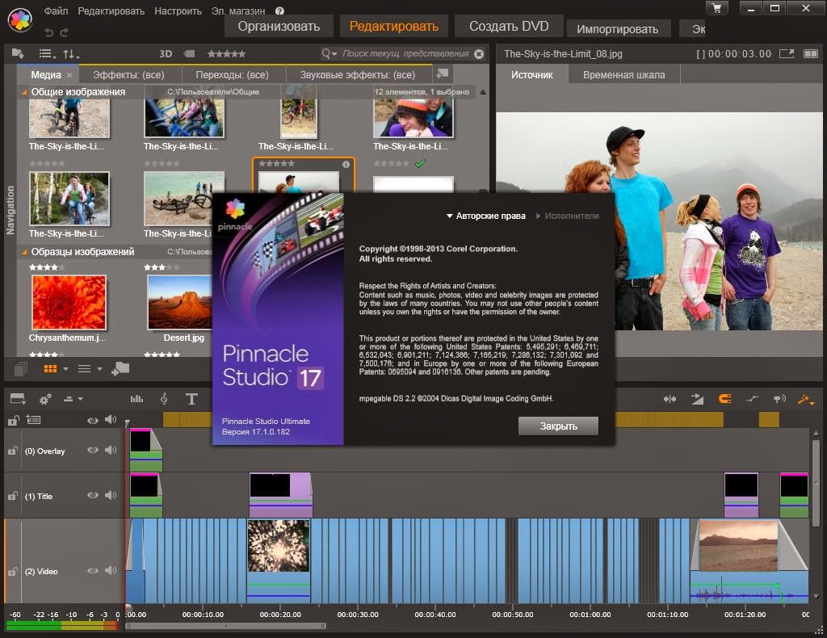This screenshot has width=827, height=638.
Task: Toggle audio scrubbing icon
Action: [x=779, y=399]
